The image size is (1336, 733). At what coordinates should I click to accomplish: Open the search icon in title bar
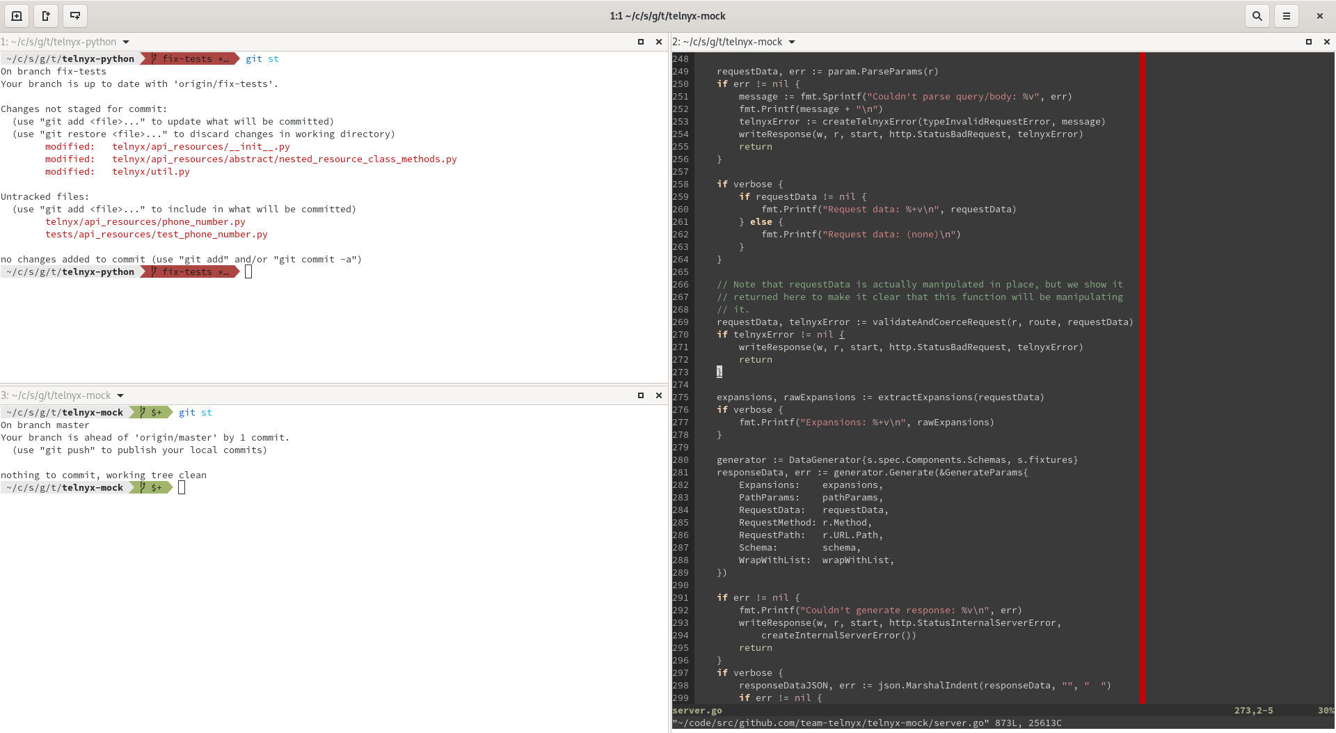1257,15
